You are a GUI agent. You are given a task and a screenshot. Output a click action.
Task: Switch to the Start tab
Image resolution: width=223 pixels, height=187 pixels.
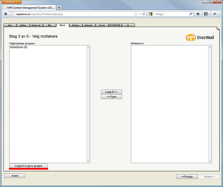coord(10,25)
